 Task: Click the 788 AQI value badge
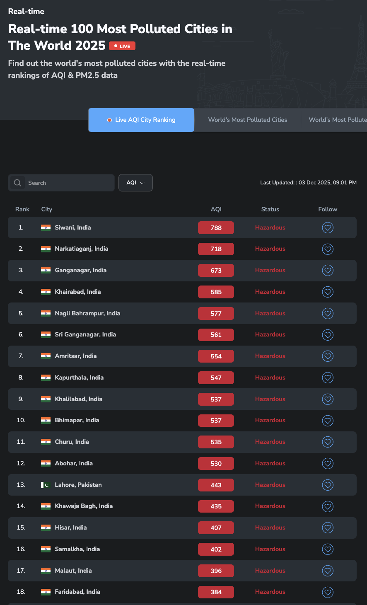(216, 227)
